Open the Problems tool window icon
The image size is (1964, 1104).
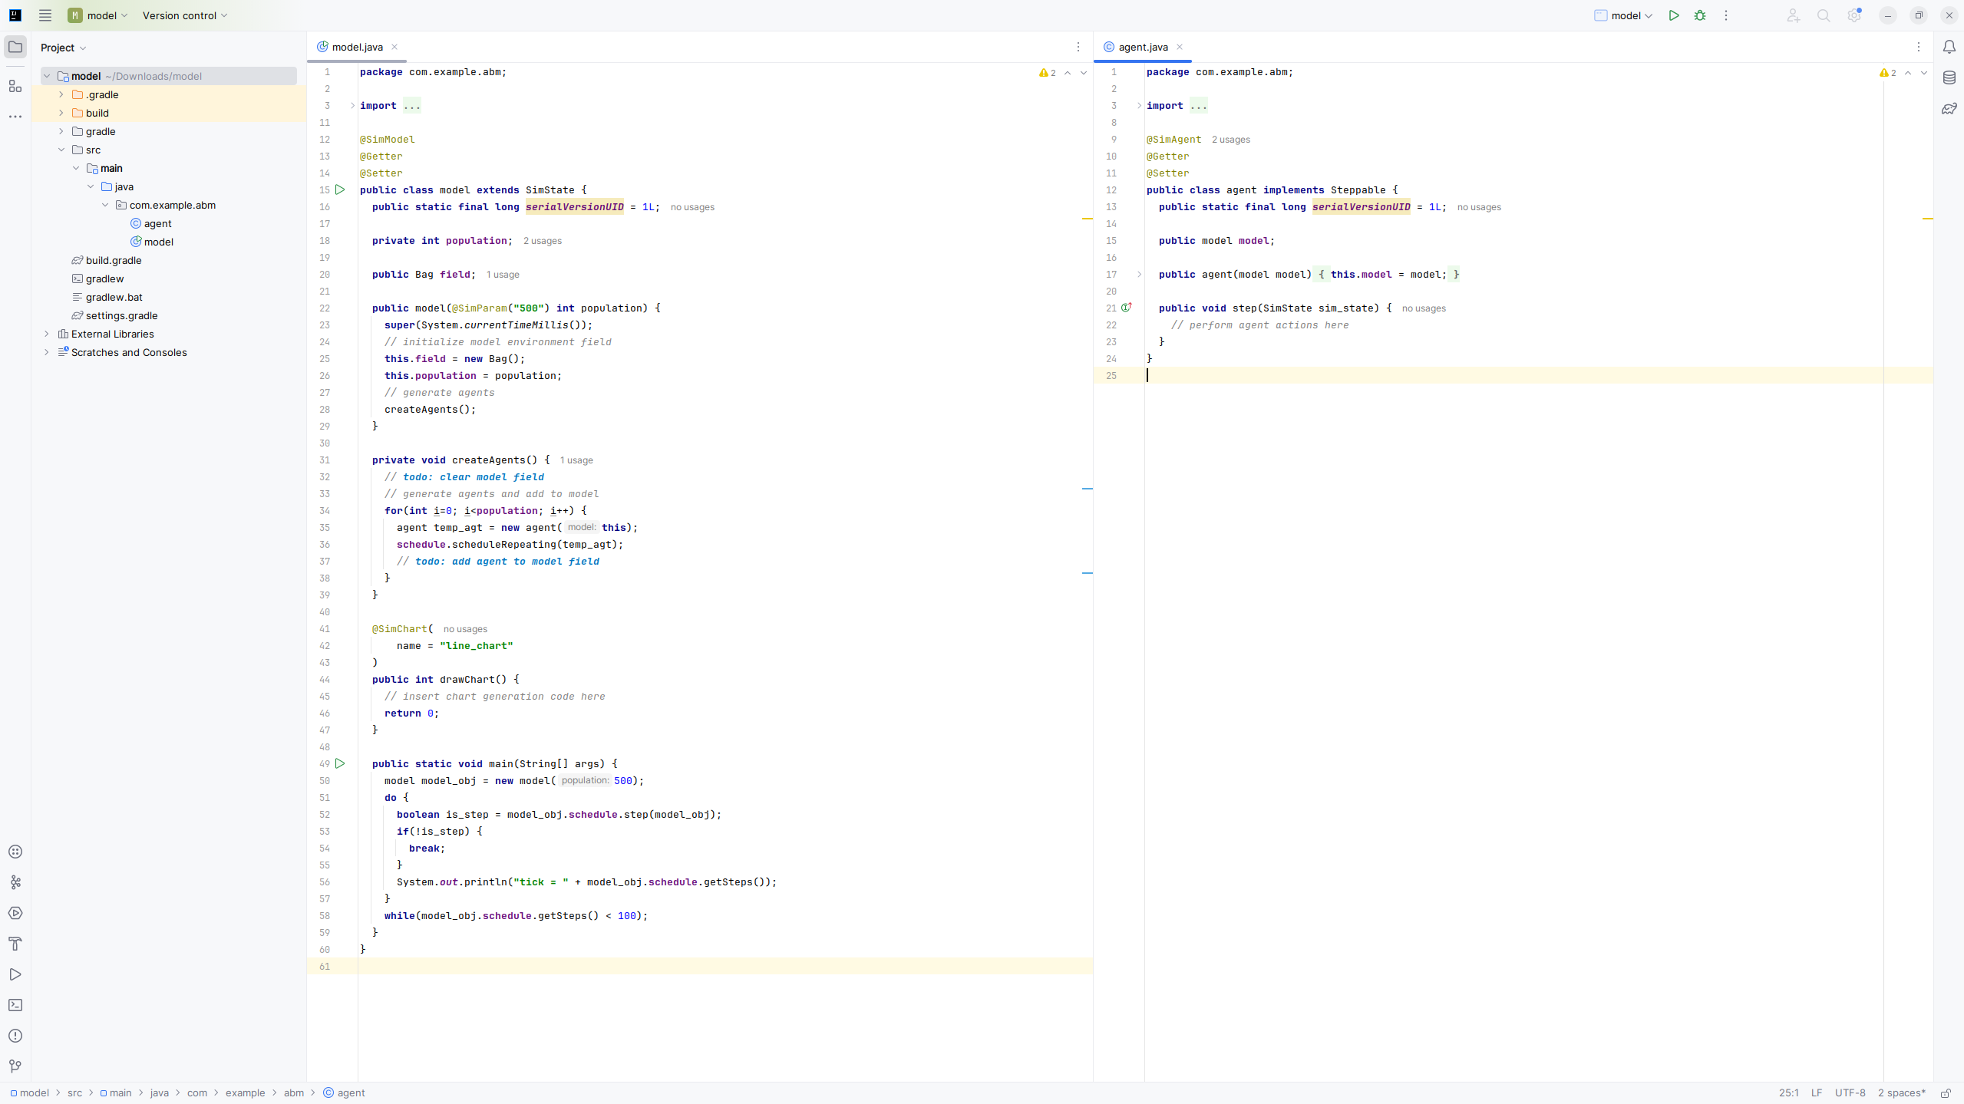(15, 1036)
